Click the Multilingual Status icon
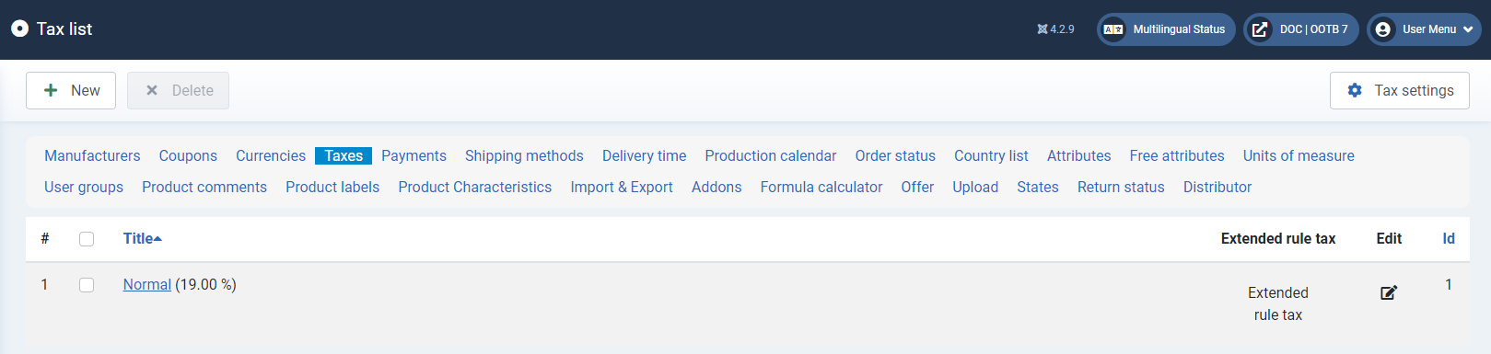Image resolution: width=1491 pixels, height=354 pixels. click(1113, 29)
